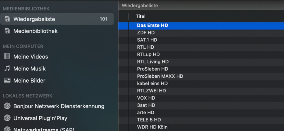Open Meine Musik in the sidebar
Image resolution: width=284 pixels, height=131 pixels.
tap(29, 69)
